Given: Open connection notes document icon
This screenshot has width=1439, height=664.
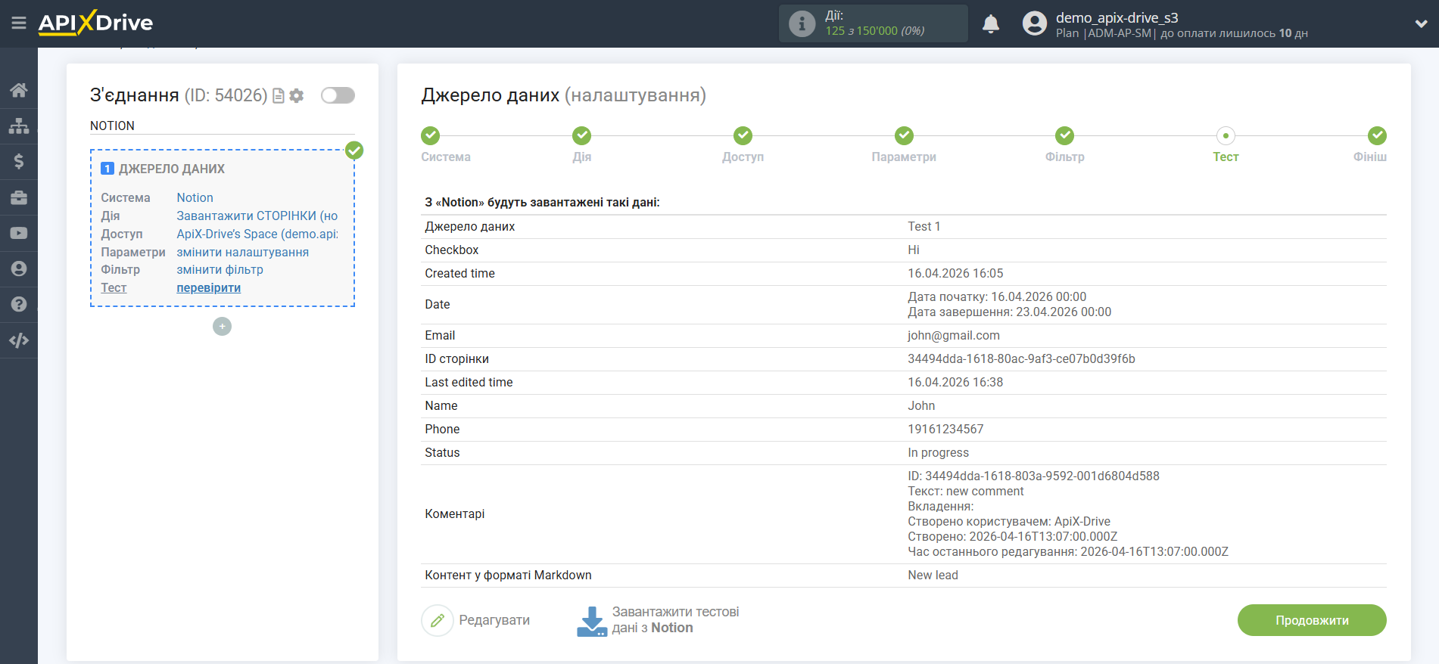Looking at the screenshot, I should [279, 96].
